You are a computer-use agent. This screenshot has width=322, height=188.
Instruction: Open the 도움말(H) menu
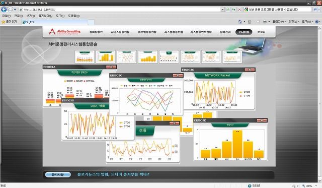[74, 16]
